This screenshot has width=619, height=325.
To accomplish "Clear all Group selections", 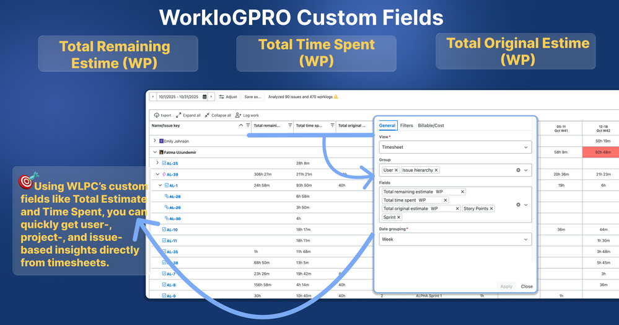I will click(519, 170).
